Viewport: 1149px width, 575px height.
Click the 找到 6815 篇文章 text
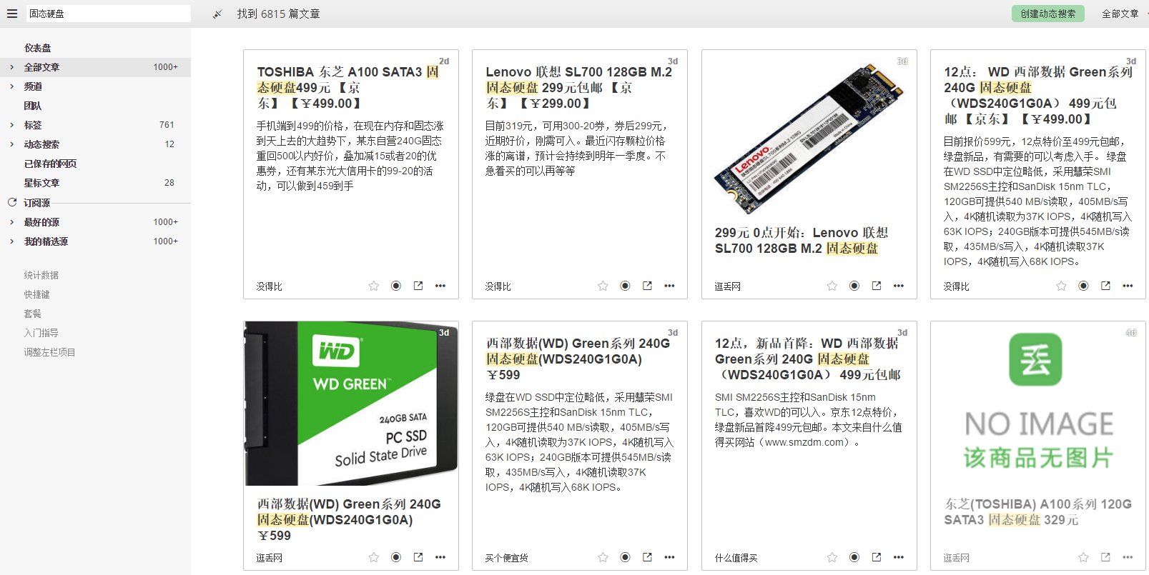click(279, 14)
